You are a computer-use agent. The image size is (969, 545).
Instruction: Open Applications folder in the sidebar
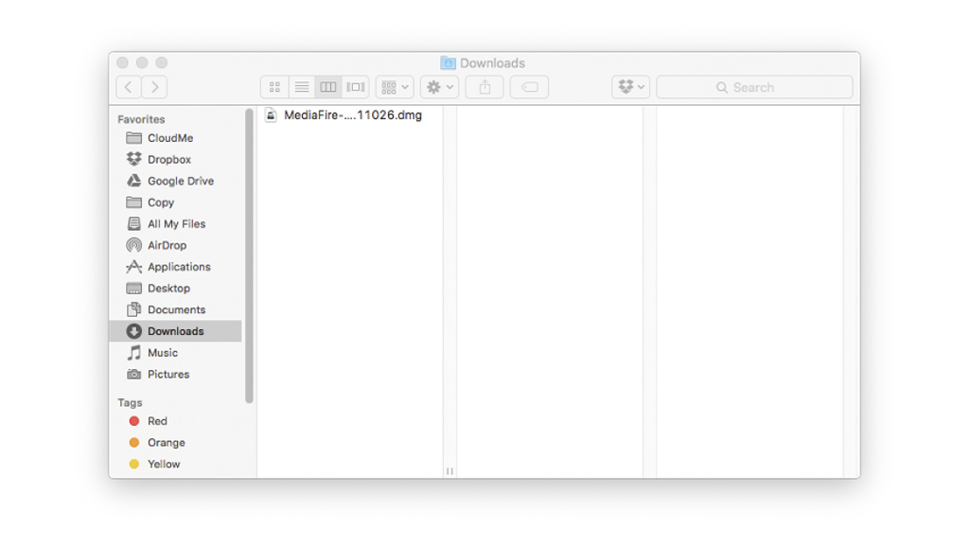tap(179, 267)
